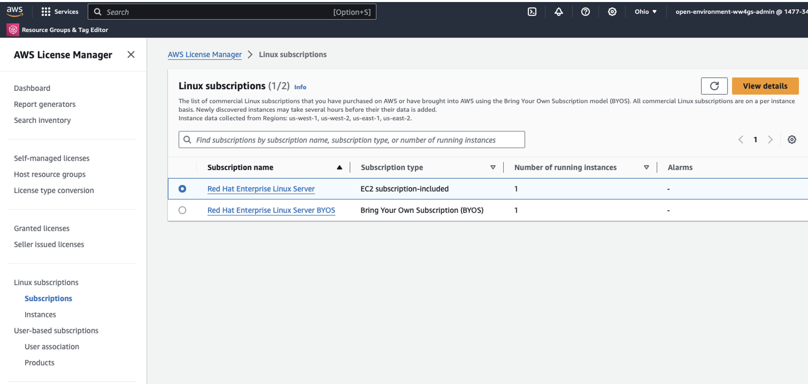Open table preferences gear icon
Screen dimensions: 808x384
click(x=792, y=140)
